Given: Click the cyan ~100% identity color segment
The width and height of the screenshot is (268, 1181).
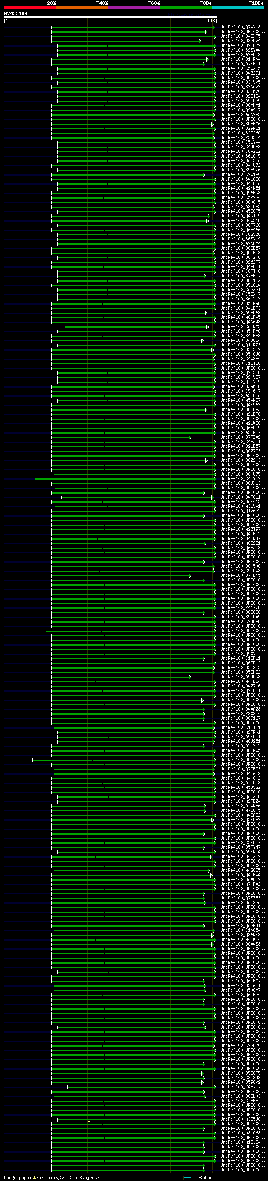Looking at the screenshot, I should point(238,8).
